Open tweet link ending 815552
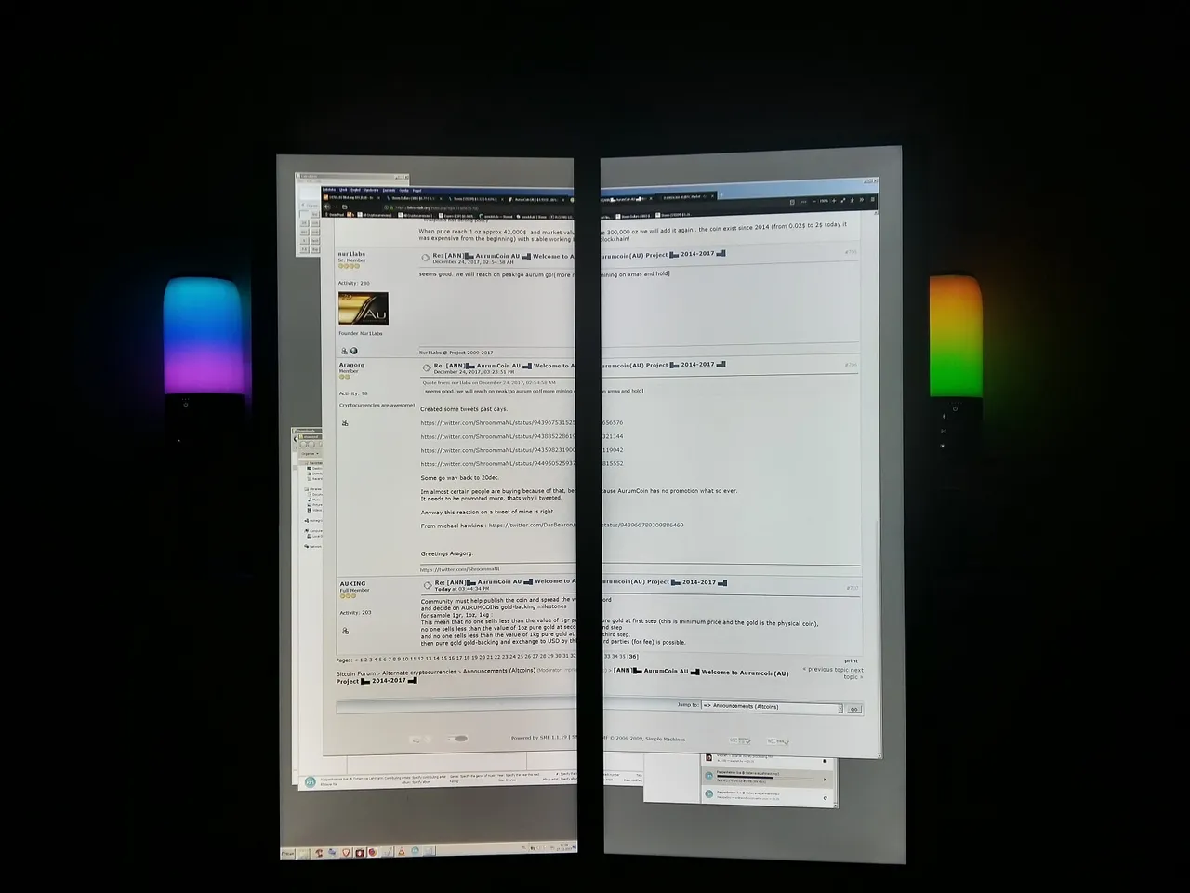The height and width of the screenshot is (893, 1190). click(x=522, y=463)
